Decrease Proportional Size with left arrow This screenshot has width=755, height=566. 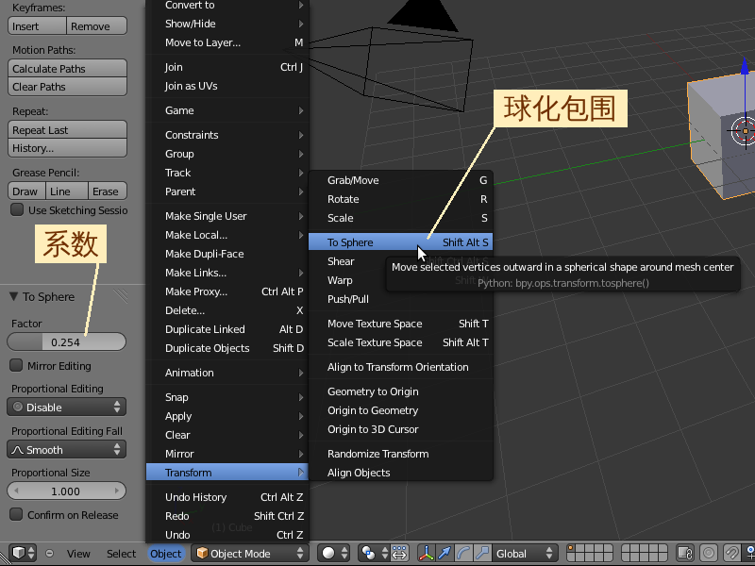17,491
